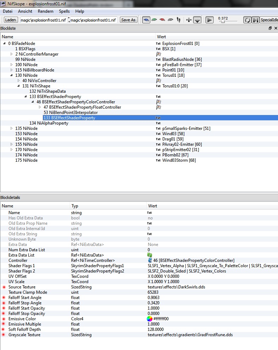Image resolution: width=278 pixels, height=350 pixels.
Task: Select the blue eye front view icon
Action: point(146,20)
